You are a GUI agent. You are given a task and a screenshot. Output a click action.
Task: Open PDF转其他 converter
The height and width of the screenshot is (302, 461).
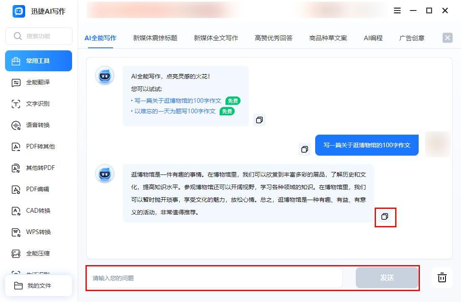coord(39,146)
